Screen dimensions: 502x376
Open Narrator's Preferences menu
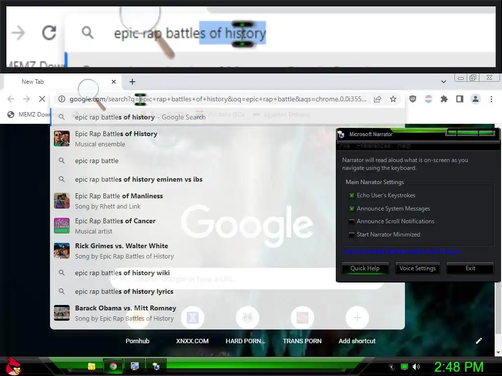[373, 146]
